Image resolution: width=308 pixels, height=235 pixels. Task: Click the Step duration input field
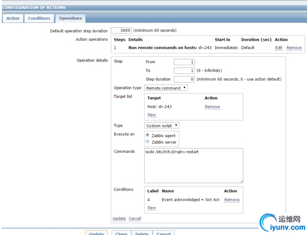184,79
